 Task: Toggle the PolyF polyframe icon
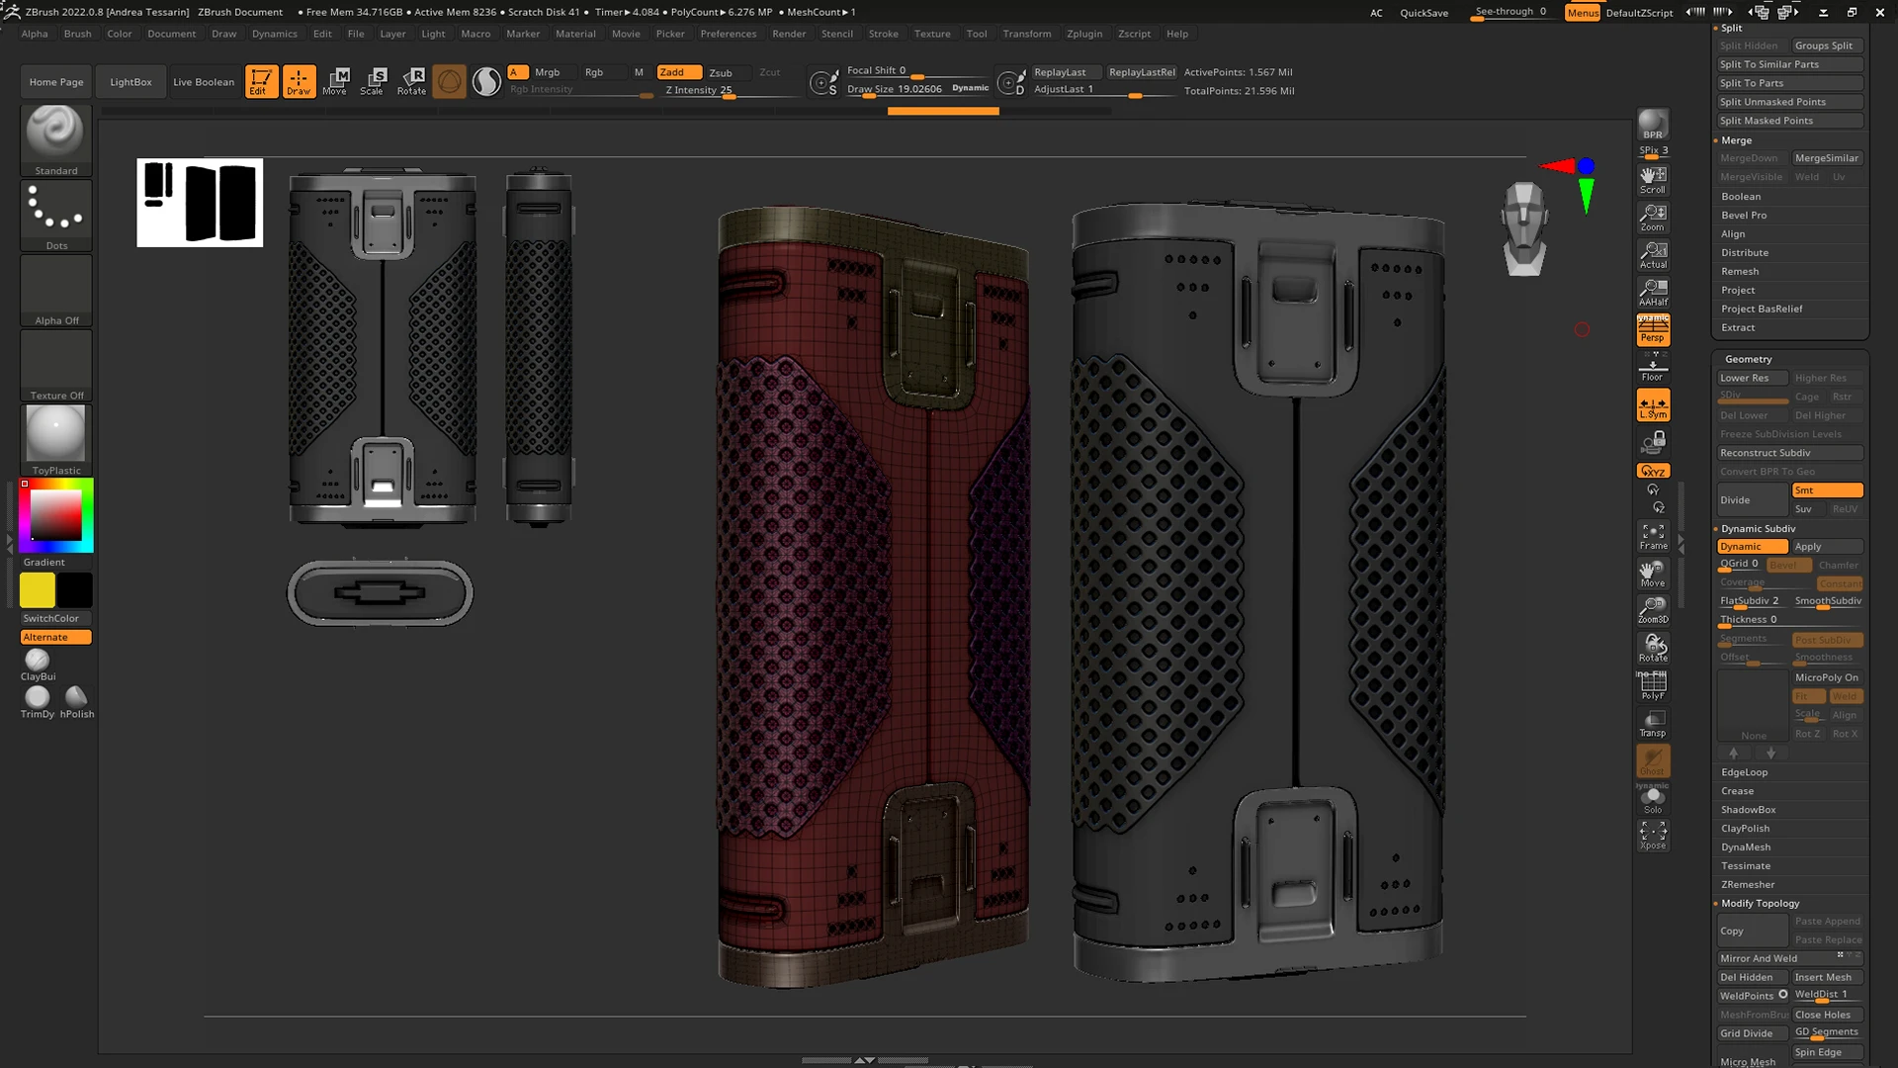[1653, 686]
